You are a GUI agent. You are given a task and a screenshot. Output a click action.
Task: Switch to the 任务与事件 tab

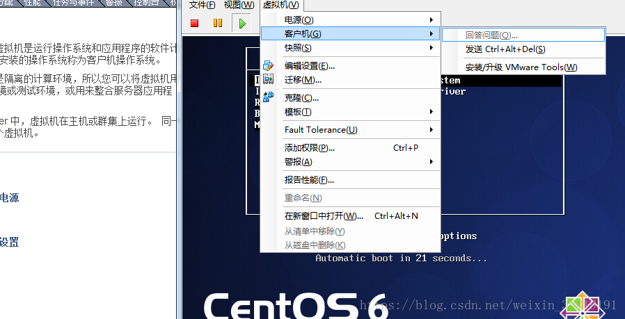pos(73,3)
